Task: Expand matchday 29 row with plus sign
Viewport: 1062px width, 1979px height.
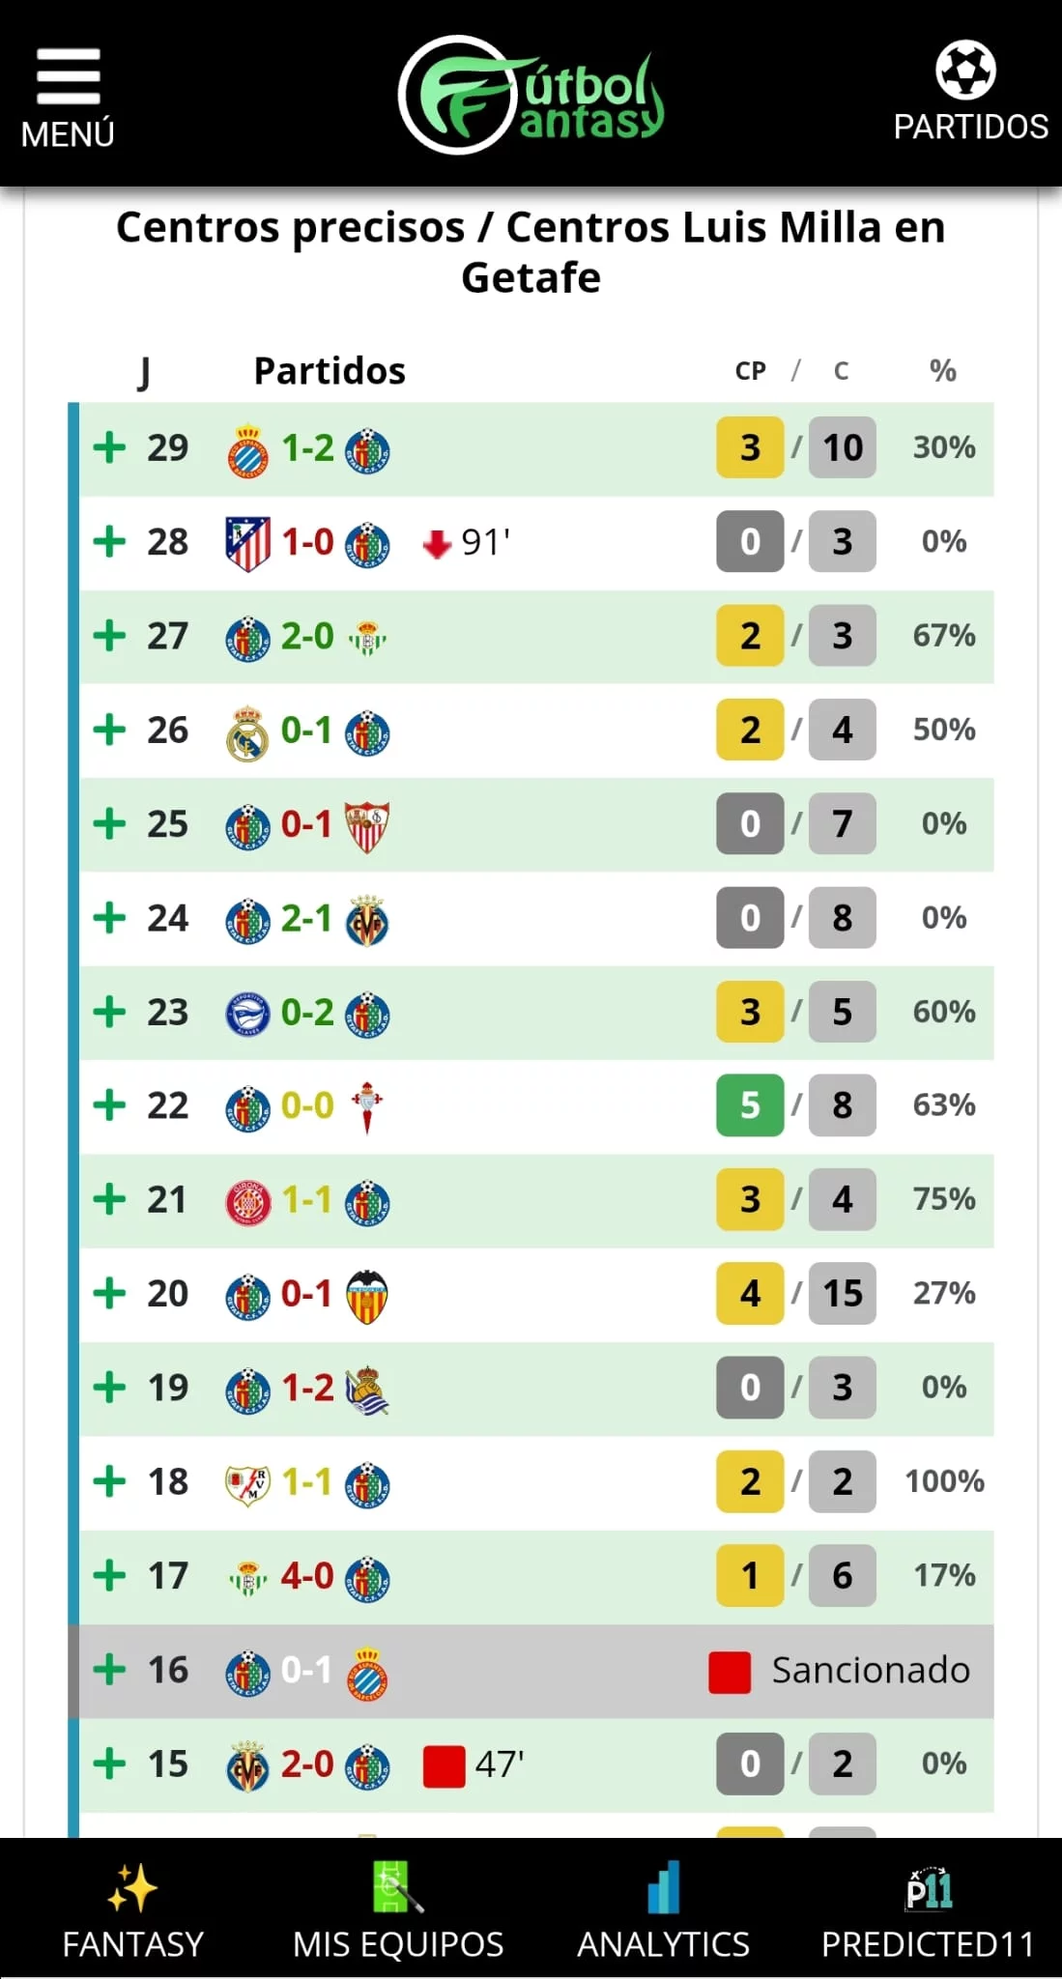Action: pos(110,448)
